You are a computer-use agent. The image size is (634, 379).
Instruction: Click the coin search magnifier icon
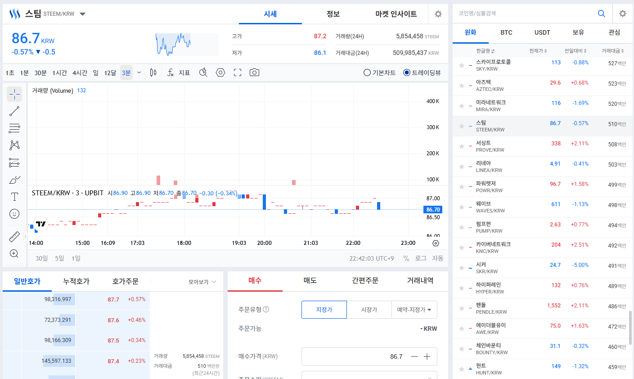(602, 14)
